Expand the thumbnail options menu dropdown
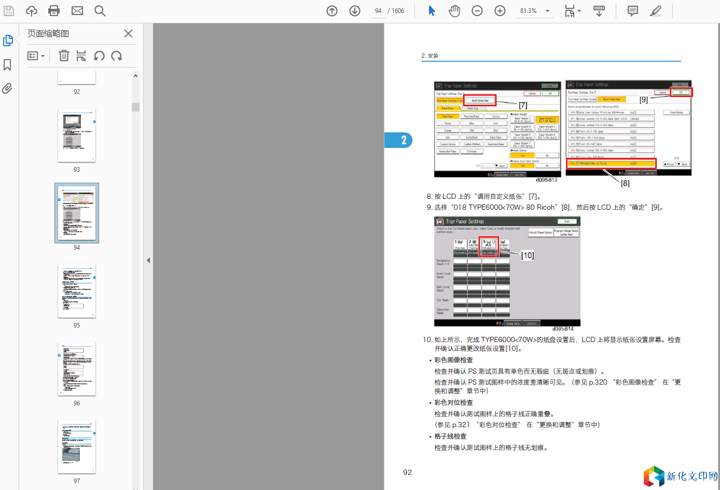Screen dimensions: 720x490 click(36, 56)
